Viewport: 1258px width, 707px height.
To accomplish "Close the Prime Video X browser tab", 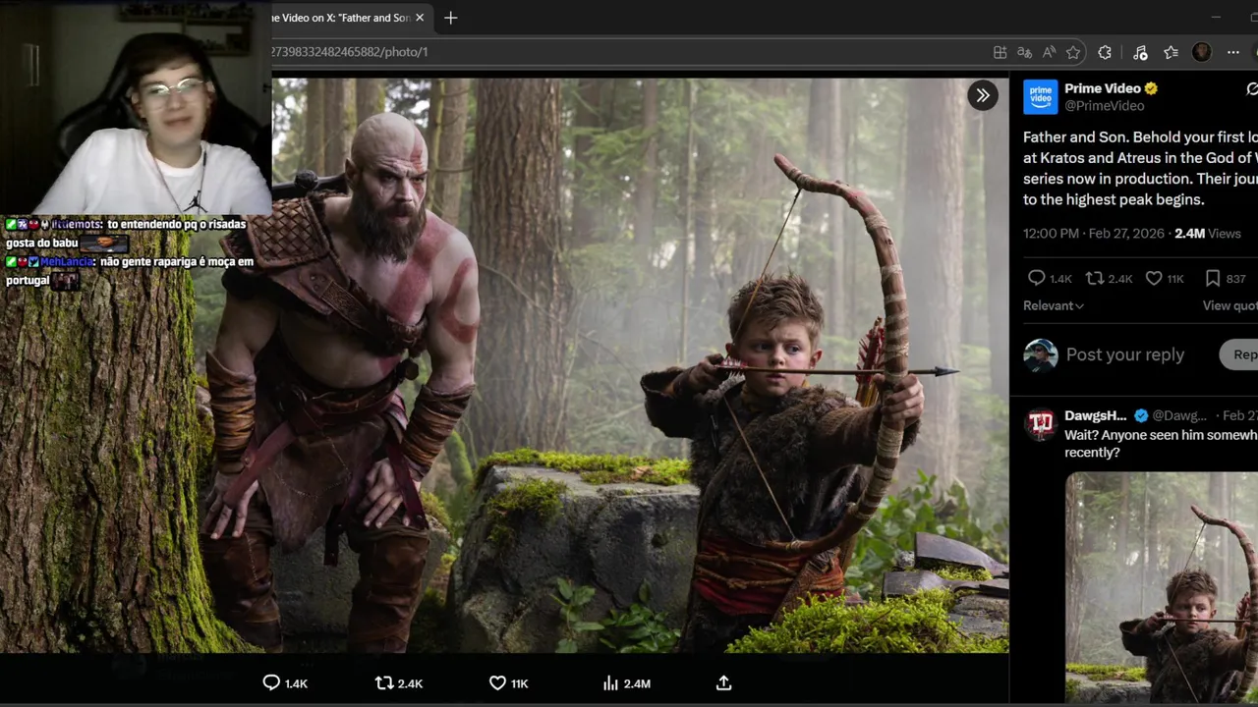I will point(420,18).
